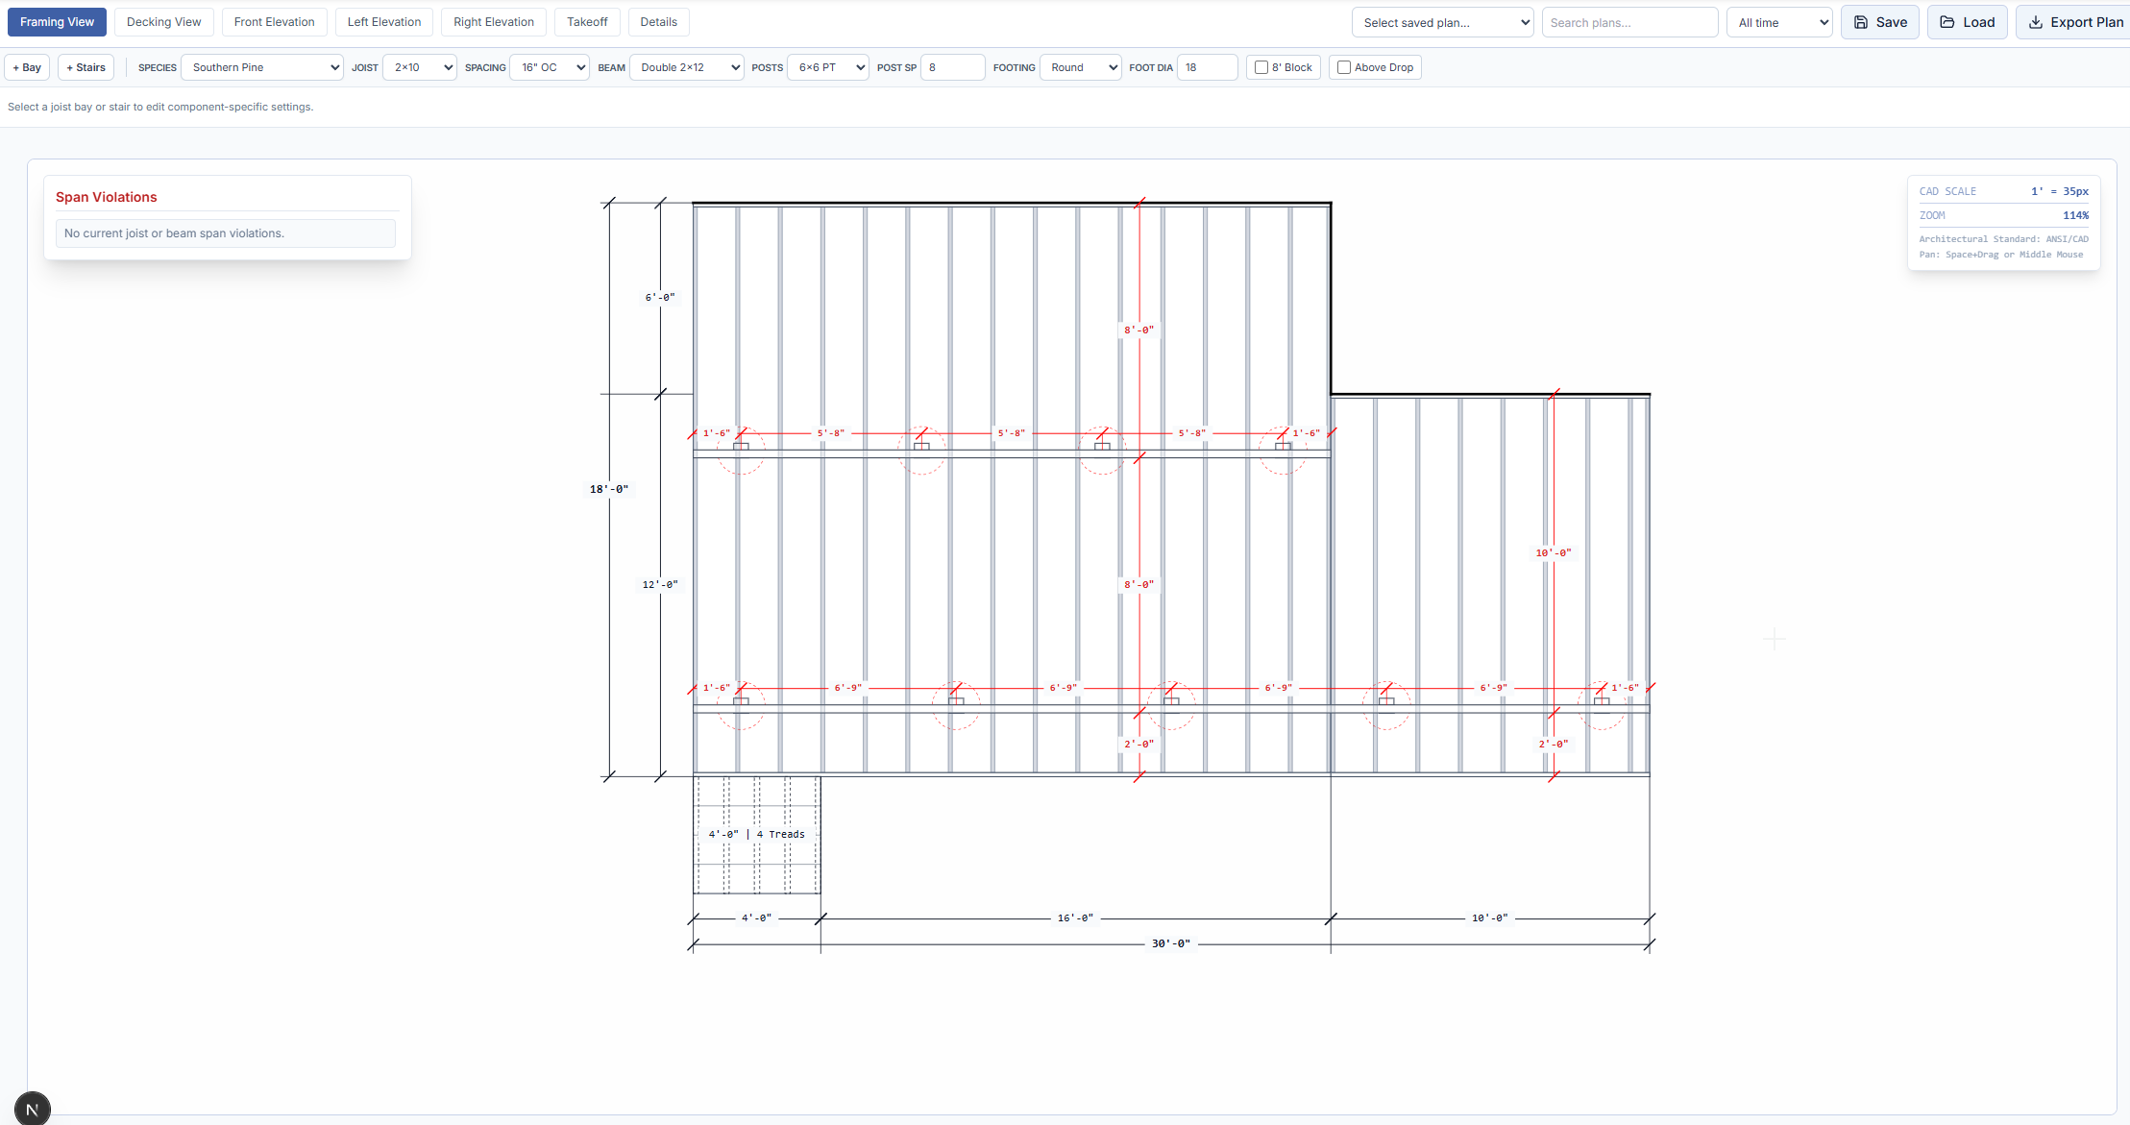Enable the Above Drop checkbox
The width and height of the screenshot is (2130, 1125).
click(1345, 67)
